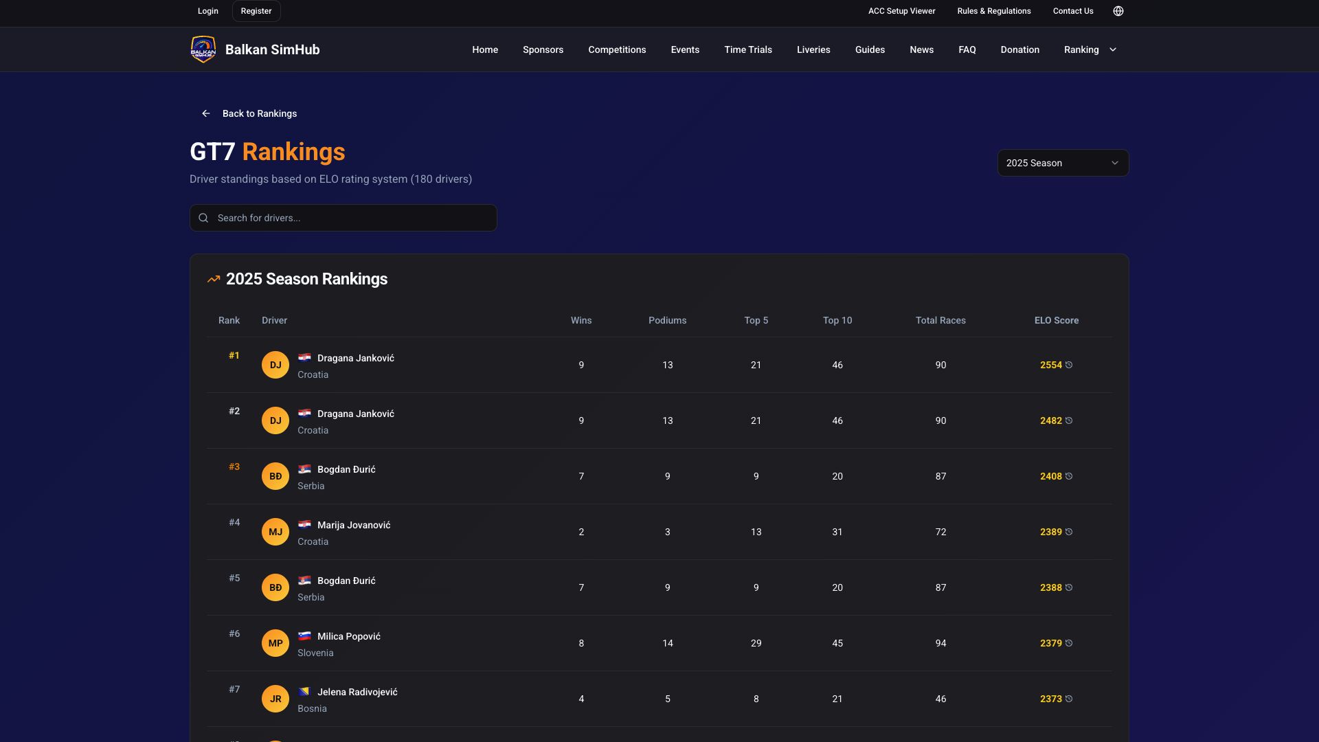Open the Competitions menu item

(617, 49)
